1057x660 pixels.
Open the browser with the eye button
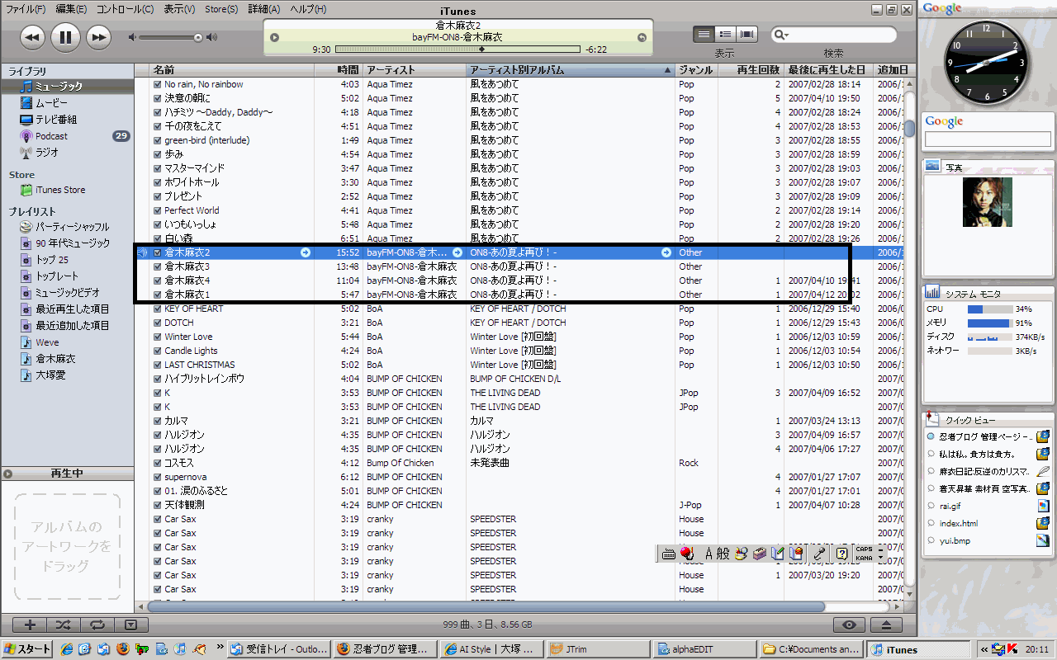851,625
